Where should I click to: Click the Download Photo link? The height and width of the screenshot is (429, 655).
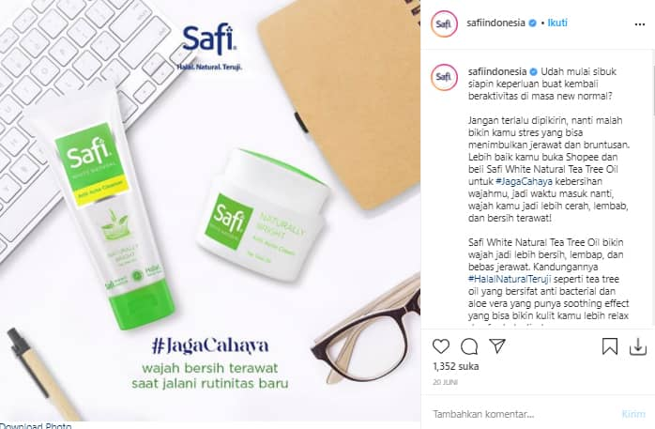pos(36,425)
